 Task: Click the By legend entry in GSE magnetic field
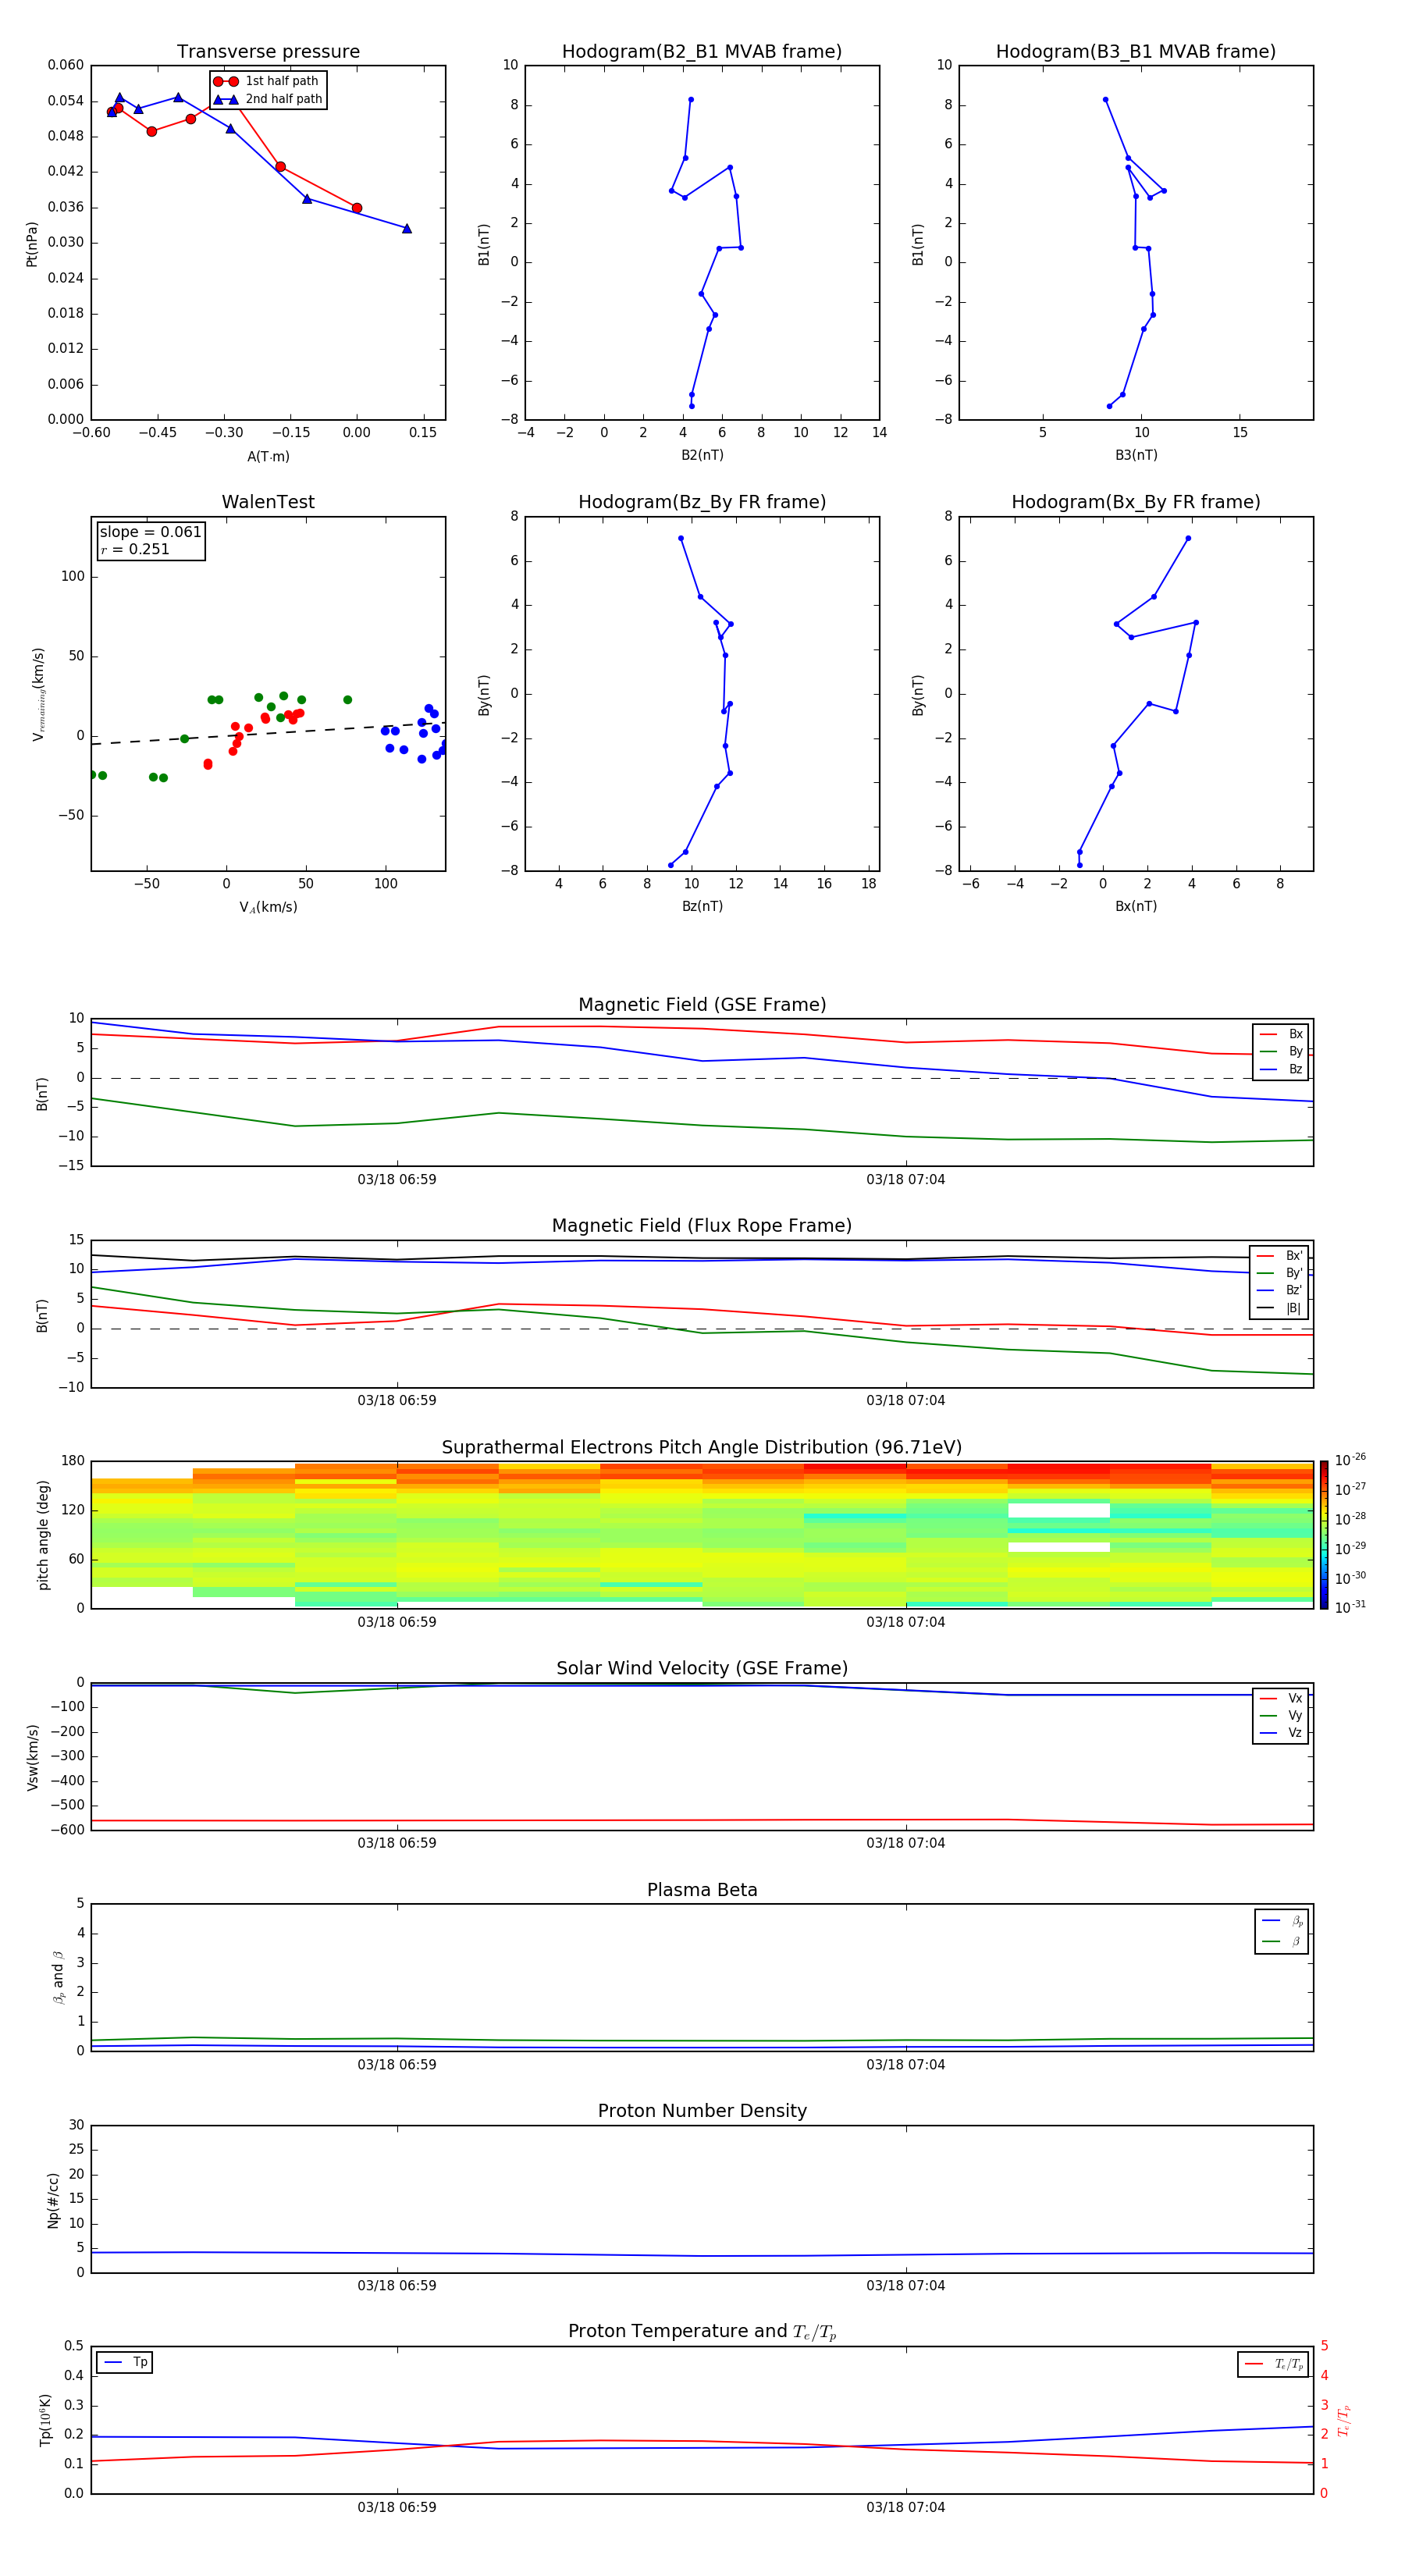coord(1281,1051)
